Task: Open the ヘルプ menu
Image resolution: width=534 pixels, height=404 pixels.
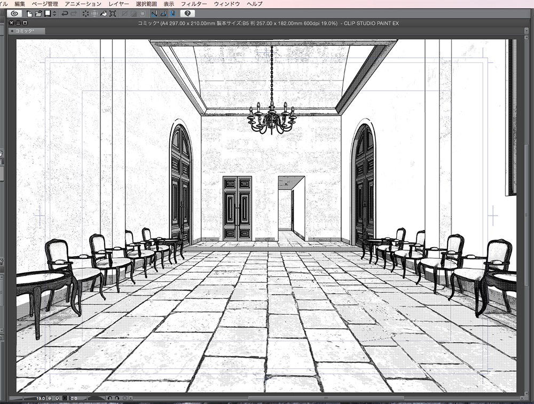Action: (x=255, y=4)
